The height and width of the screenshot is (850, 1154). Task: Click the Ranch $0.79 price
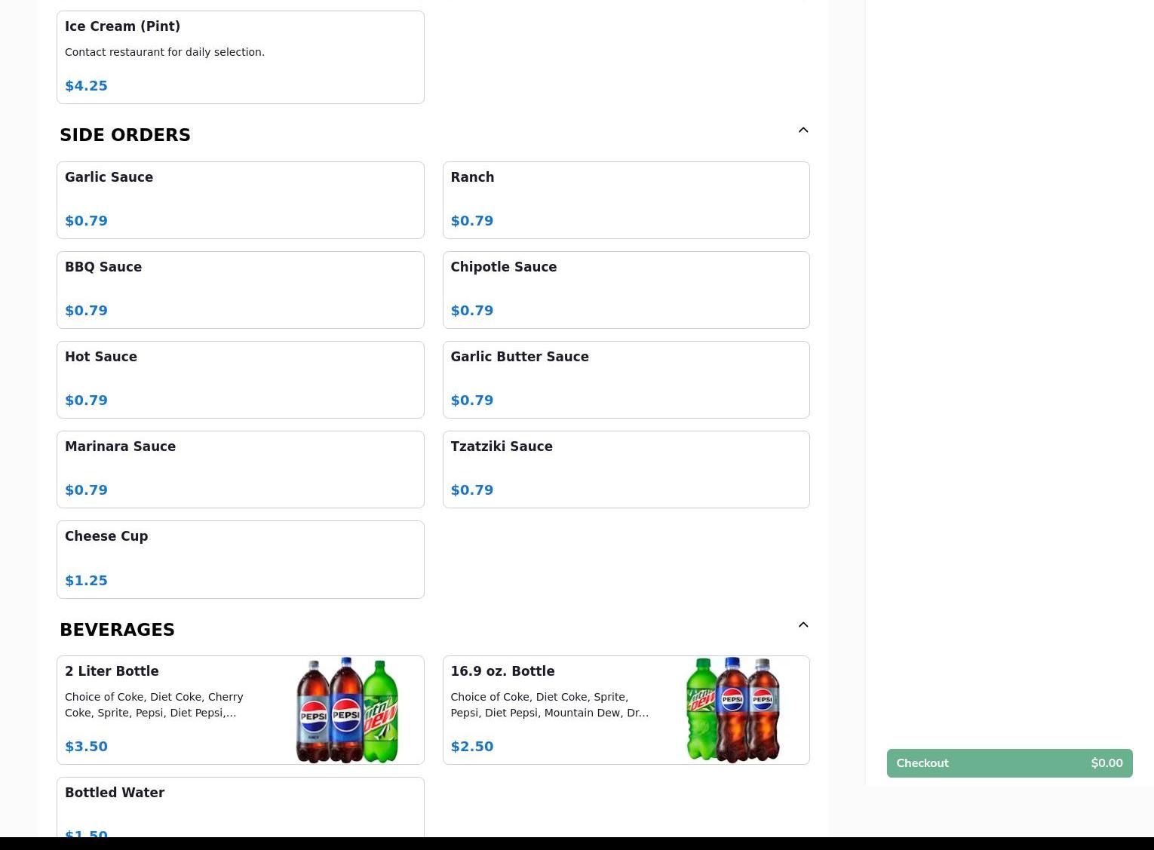tap(472, 221)
